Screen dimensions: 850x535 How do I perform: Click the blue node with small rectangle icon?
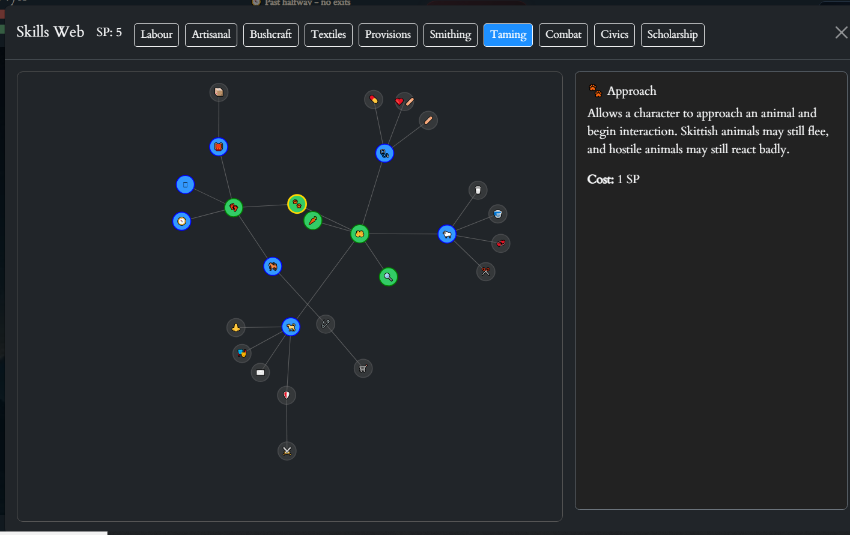(185, 184)
